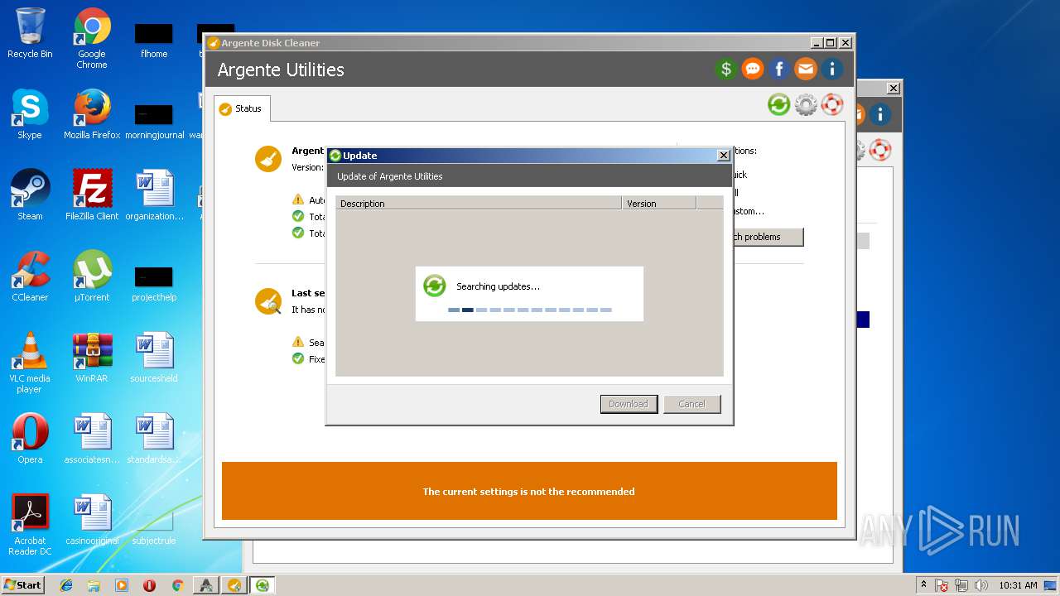
Task: Open Windows Explorer folder on taskbar
Action: [94, 585]
